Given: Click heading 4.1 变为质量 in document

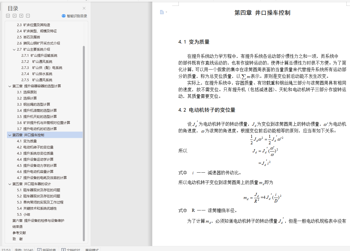Looking at the screenshot, I should point(194,42).
